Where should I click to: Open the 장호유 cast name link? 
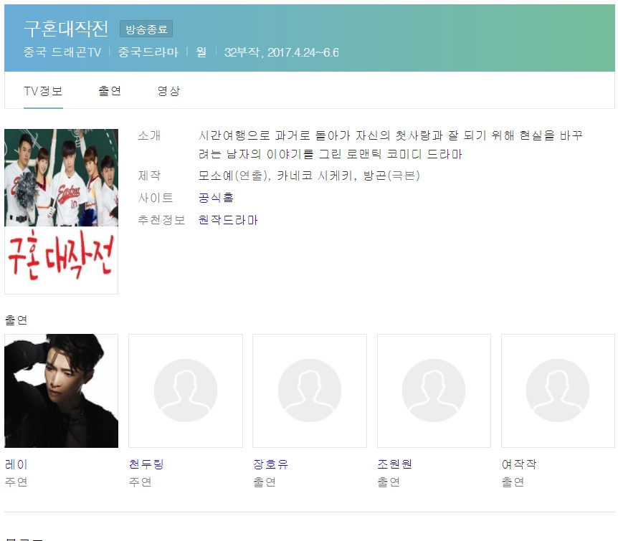pos(270,464)
